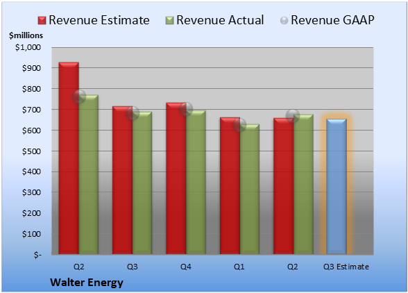Select the green actual bar above Q1
The width and height of the screenshot is (408, 293).
coord(250,189)
